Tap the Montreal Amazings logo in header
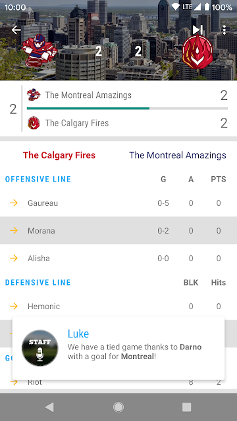This screenshot has width=237, height=421. tap(39, 52)
